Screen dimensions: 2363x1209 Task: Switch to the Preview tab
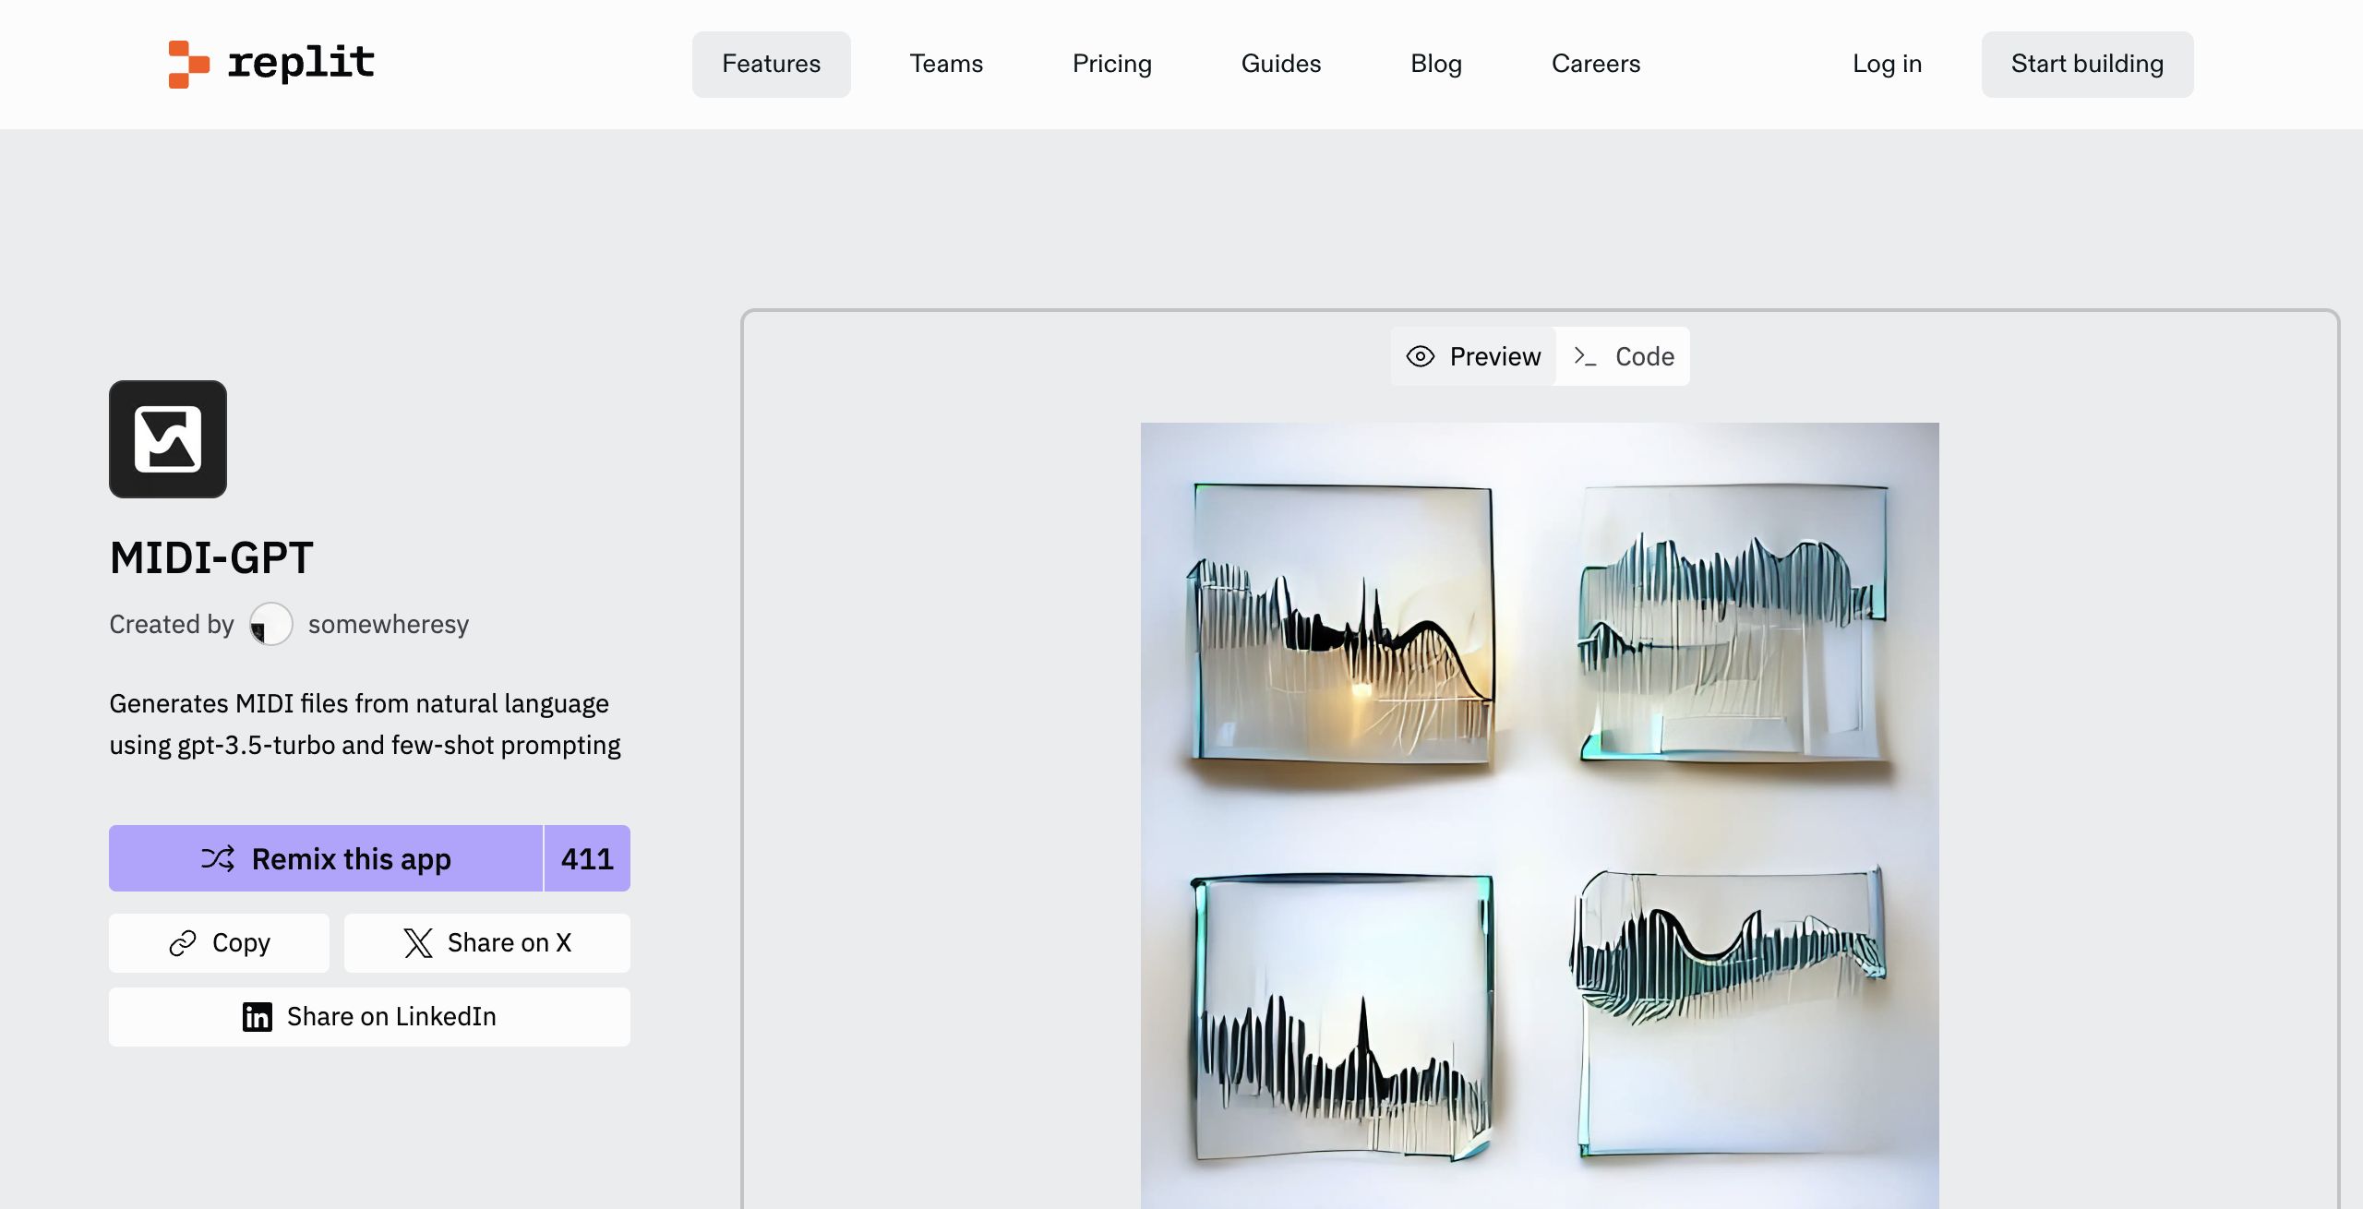pyautogui.click(x=1473, y=356)
